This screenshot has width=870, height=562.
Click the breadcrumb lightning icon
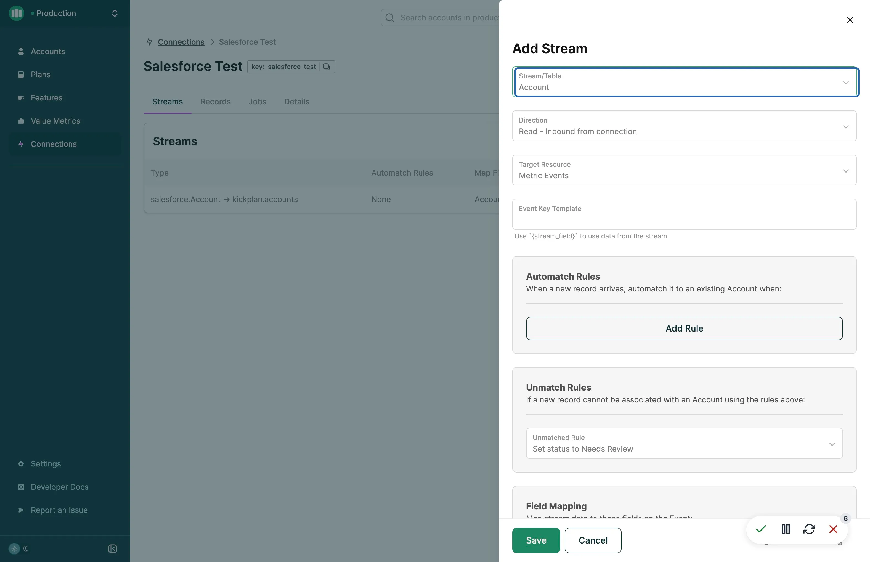point(149,42)
